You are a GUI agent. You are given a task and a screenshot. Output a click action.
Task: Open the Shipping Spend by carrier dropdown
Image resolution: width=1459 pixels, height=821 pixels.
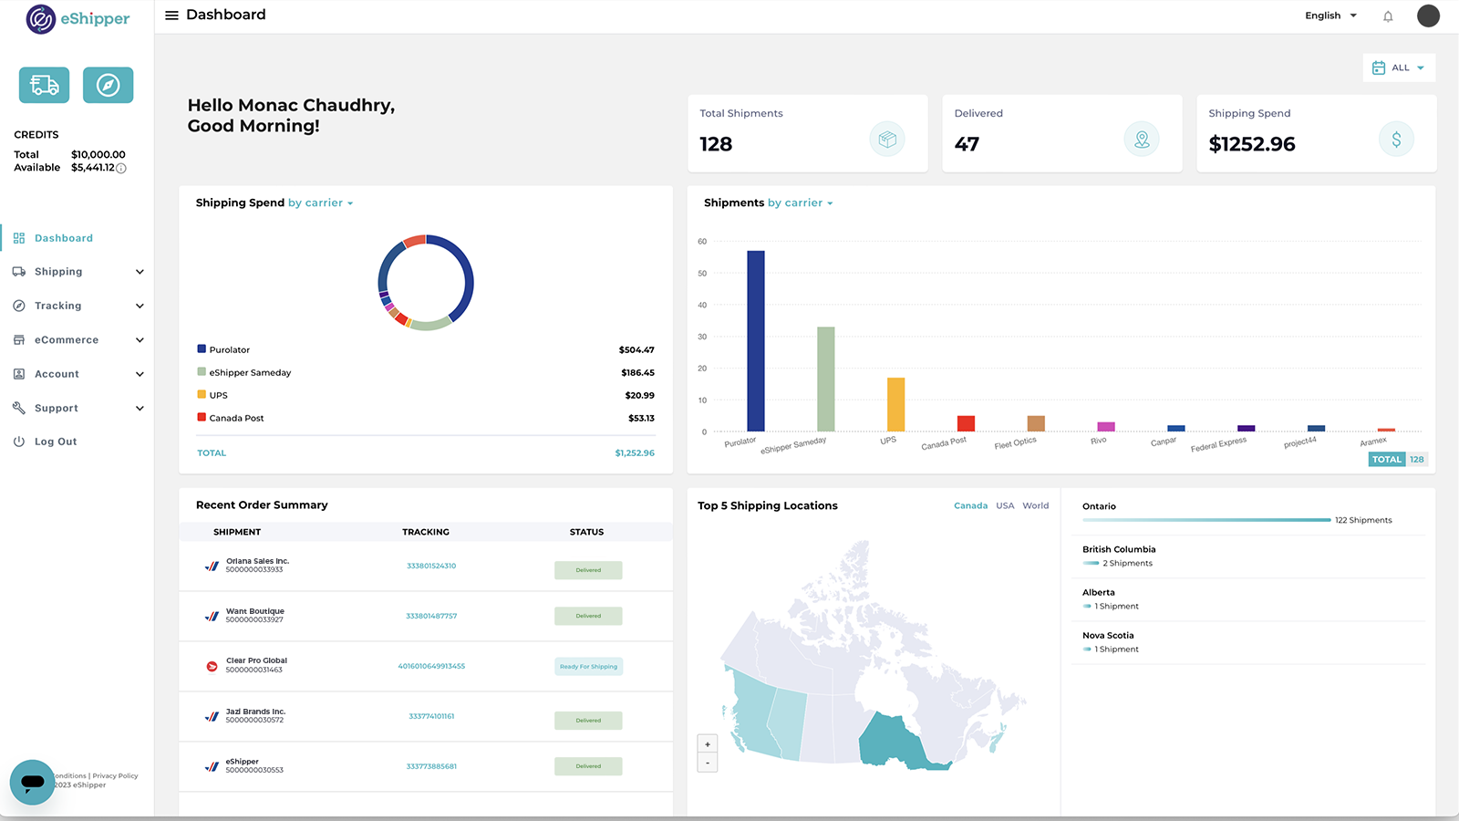point(320,203)
